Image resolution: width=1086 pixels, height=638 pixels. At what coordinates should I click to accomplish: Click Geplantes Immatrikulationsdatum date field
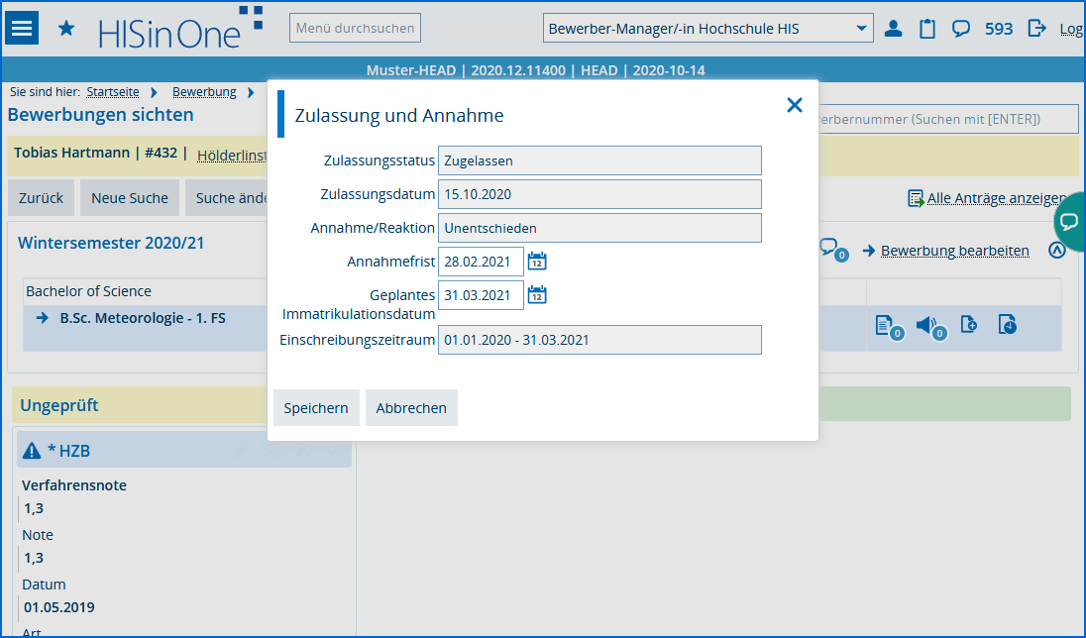coord(481,295)
